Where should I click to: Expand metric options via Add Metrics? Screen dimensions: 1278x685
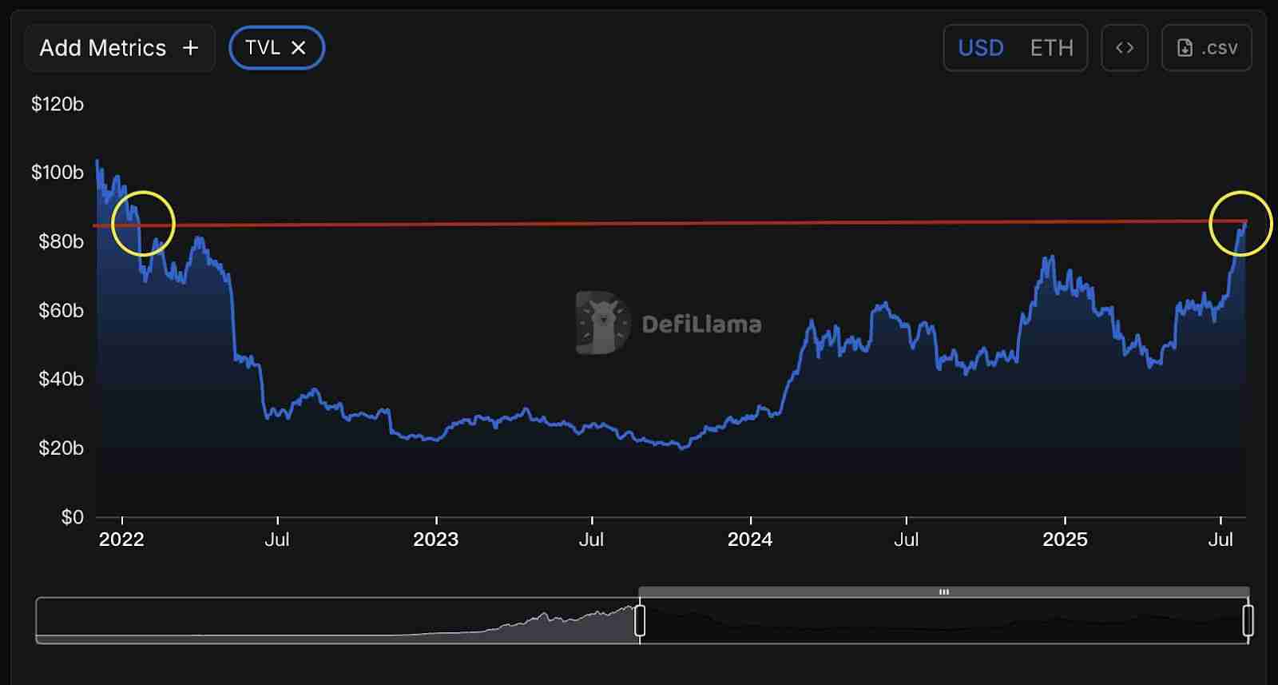tap(118, 47)
